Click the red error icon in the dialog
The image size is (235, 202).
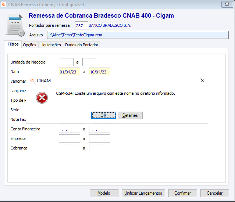42,98
